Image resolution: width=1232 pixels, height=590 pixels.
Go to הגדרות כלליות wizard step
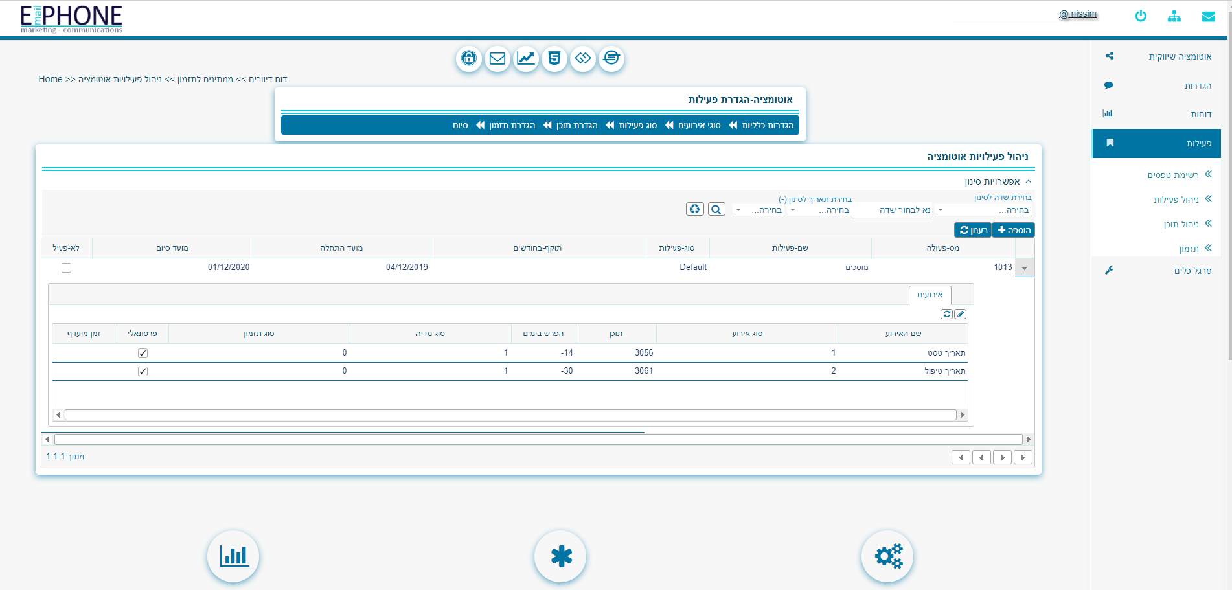pos(768,126)
